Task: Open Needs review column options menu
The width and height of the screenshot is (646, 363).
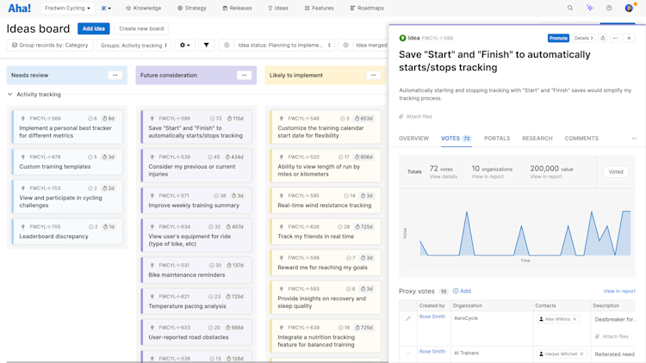Action: [115, 76]
